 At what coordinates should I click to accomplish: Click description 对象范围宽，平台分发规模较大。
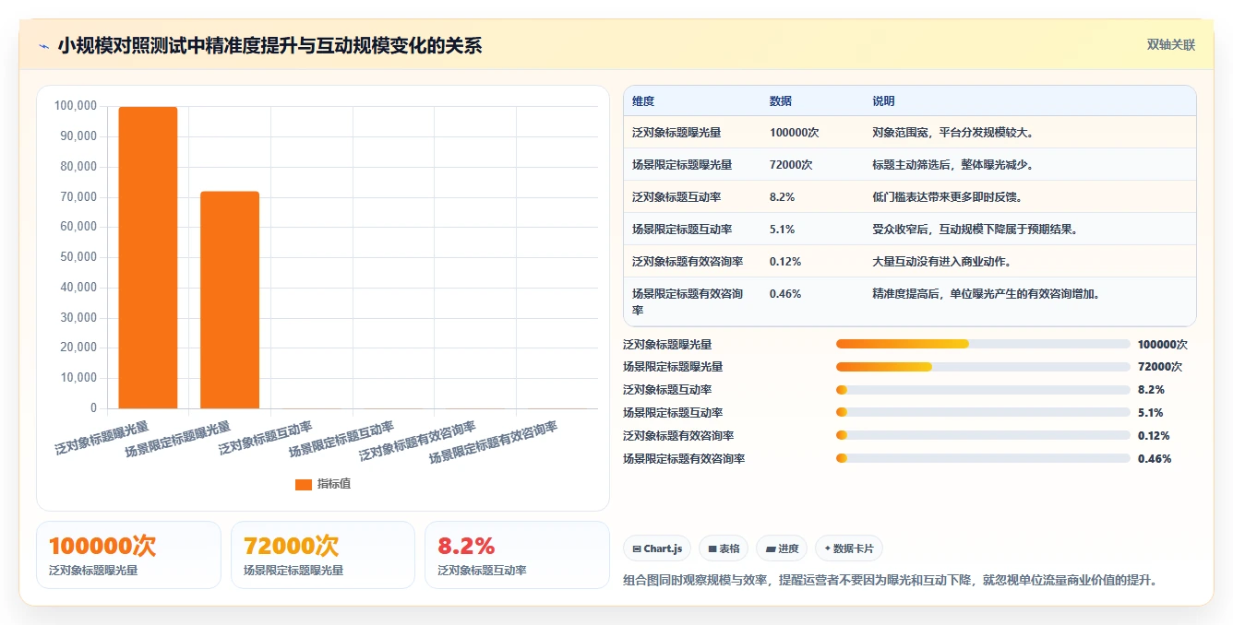pos(952,133)
